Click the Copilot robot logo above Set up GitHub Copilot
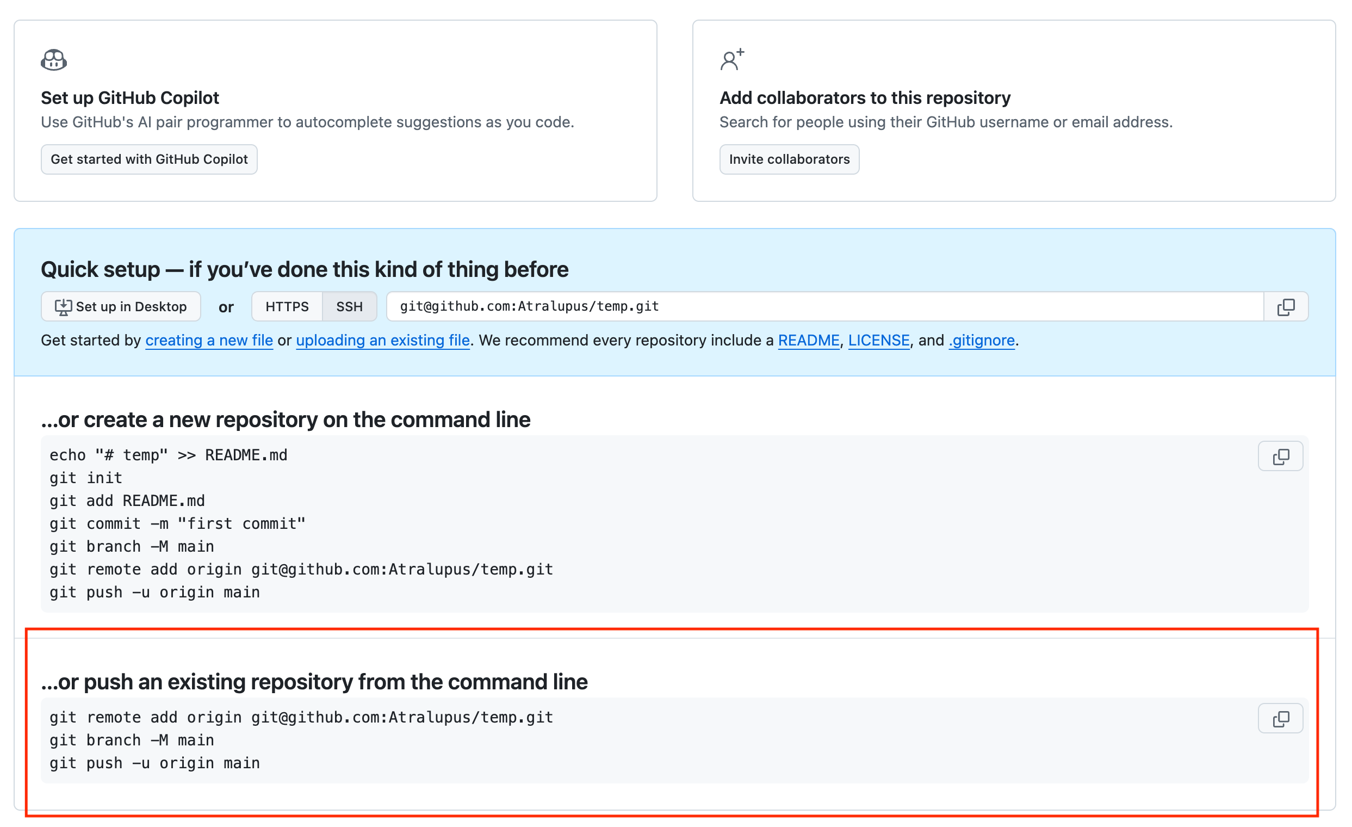The width and height of the screenshot is (1352, 827). [54, 59]
